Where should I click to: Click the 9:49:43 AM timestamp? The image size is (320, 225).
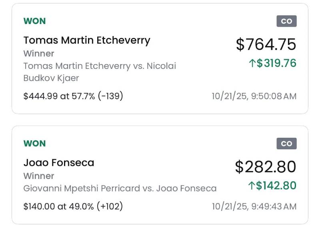pyautogui.click(x=254, y=207)
